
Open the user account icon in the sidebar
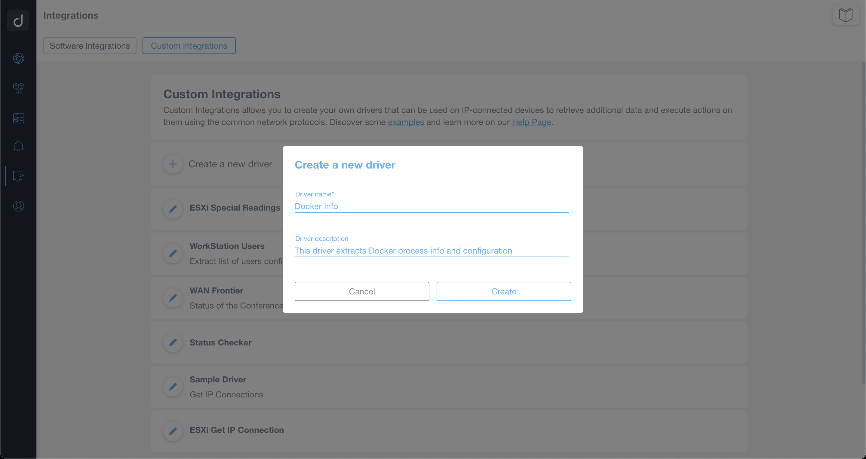tap(18, 206)
